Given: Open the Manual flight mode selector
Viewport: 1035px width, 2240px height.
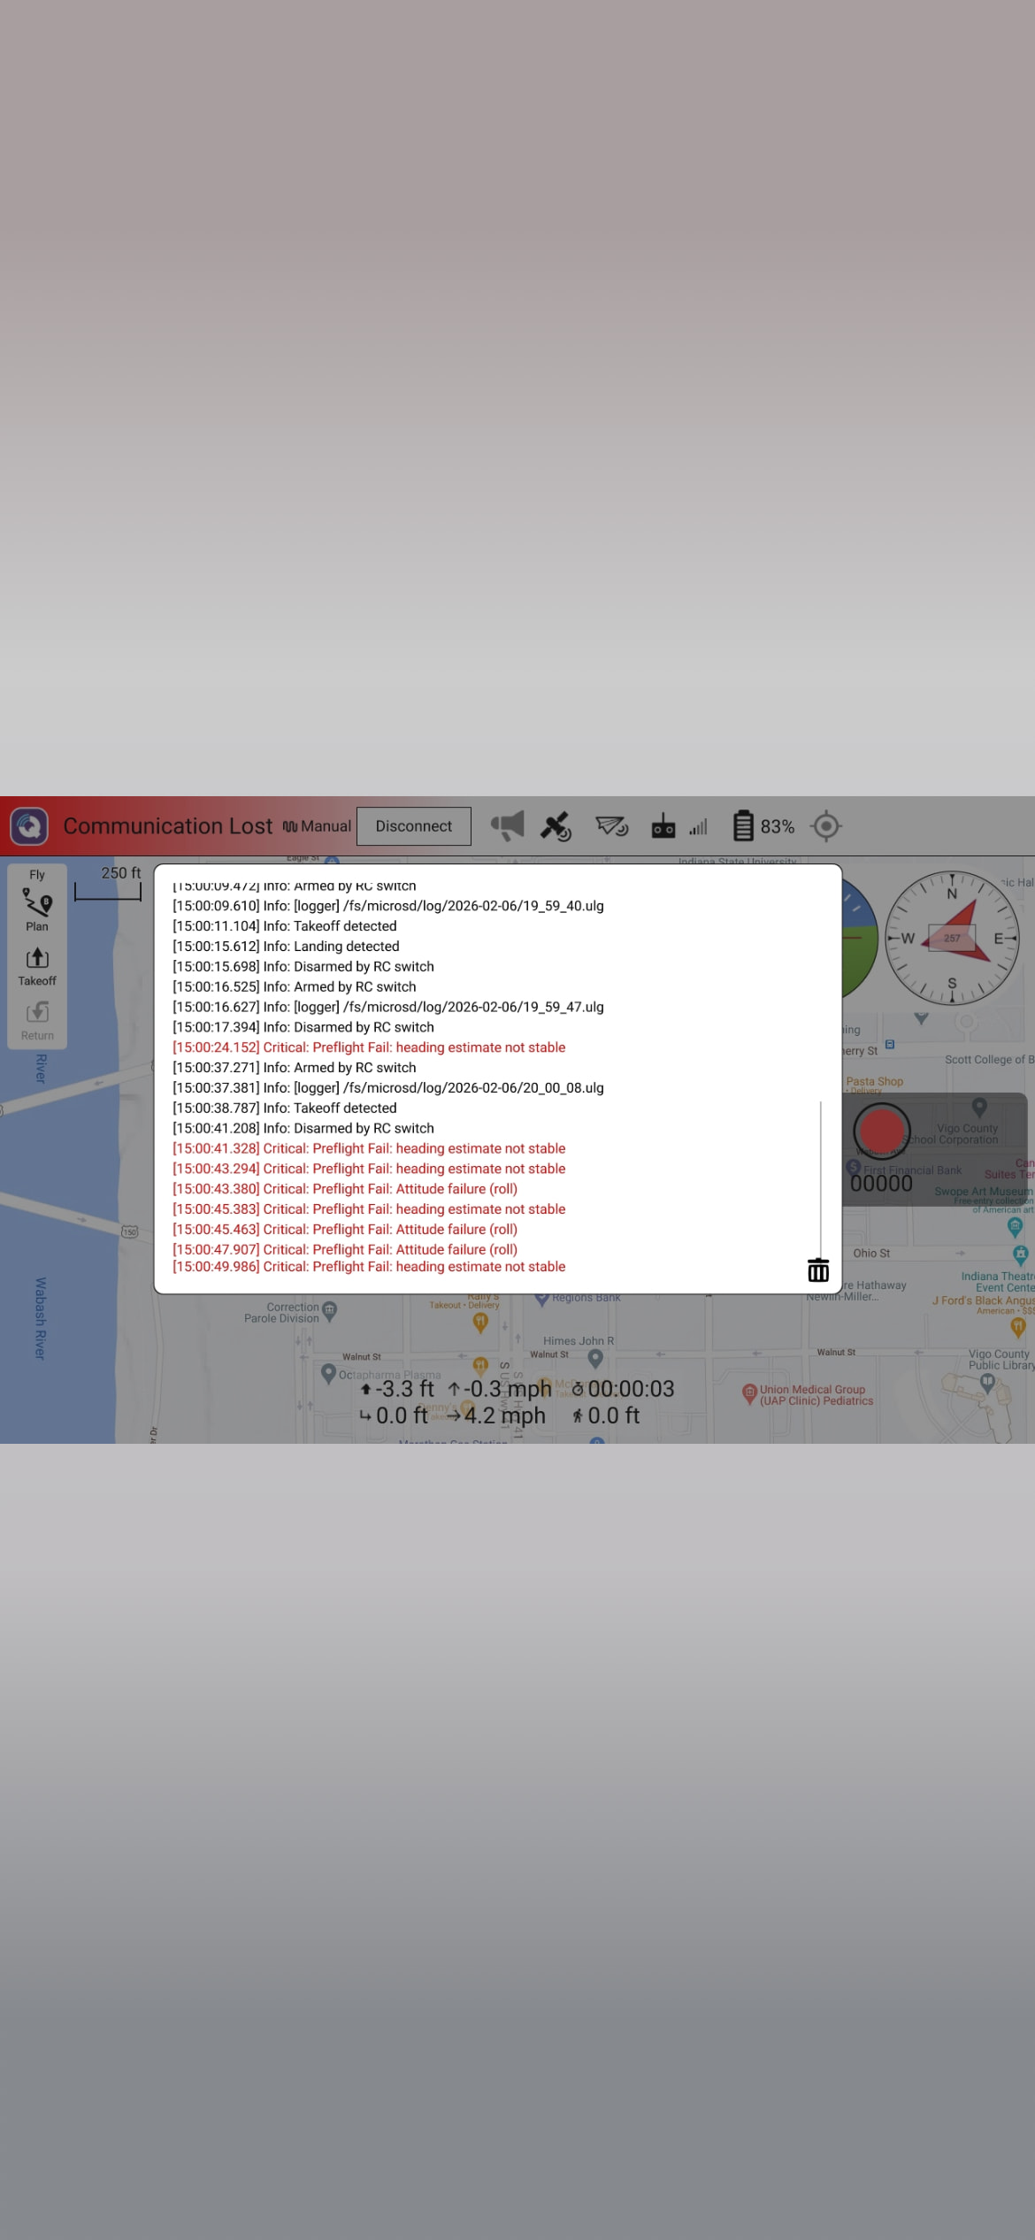Looking at the screenshot, I should point(318,826).
